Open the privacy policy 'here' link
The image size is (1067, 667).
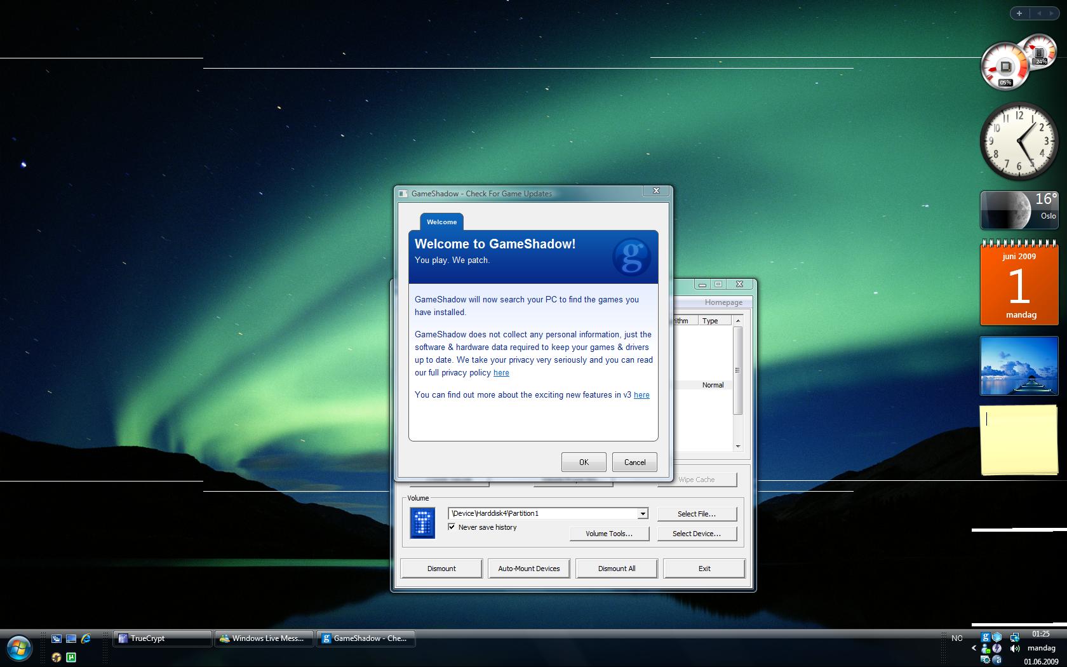click(x=501, y=373)
